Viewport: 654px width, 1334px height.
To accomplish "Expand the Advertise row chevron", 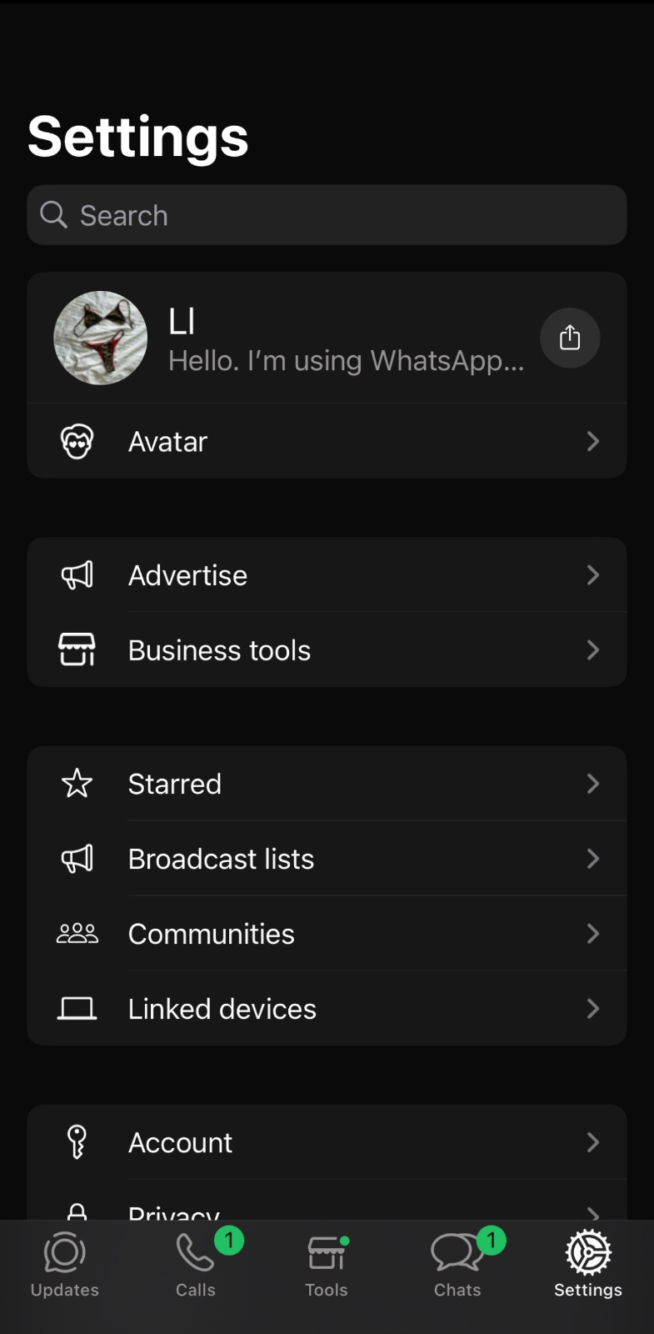I will (x=592, y=575).
